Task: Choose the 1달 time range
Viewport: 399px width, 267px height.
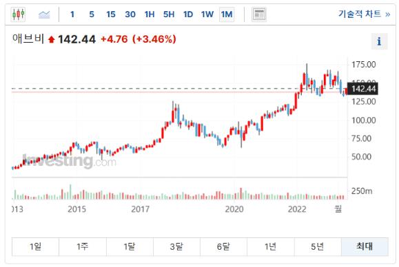Action: click(130, 246)
